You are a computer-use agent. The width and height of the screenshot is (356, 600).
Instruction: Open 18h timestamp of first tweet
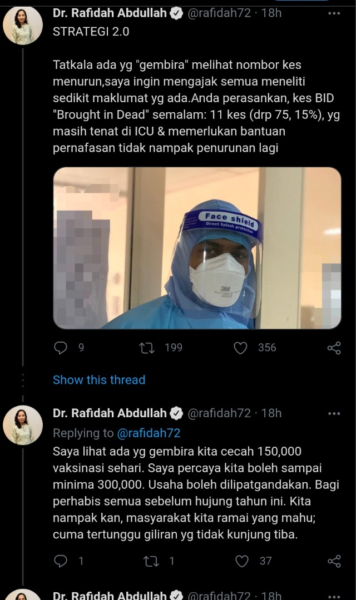click(271, 13)
